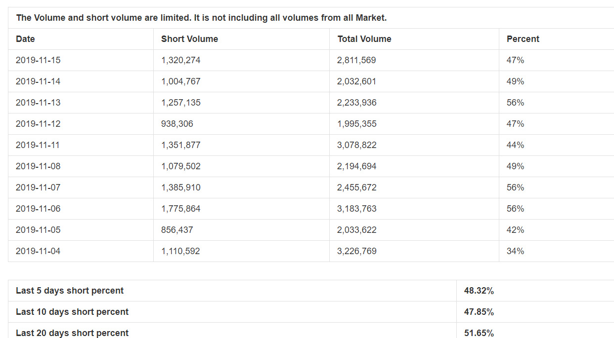The height and width of the screenshot is (338, 614).
Task: Click short volume 1,775,864 cell
Action: coord(181,209)
